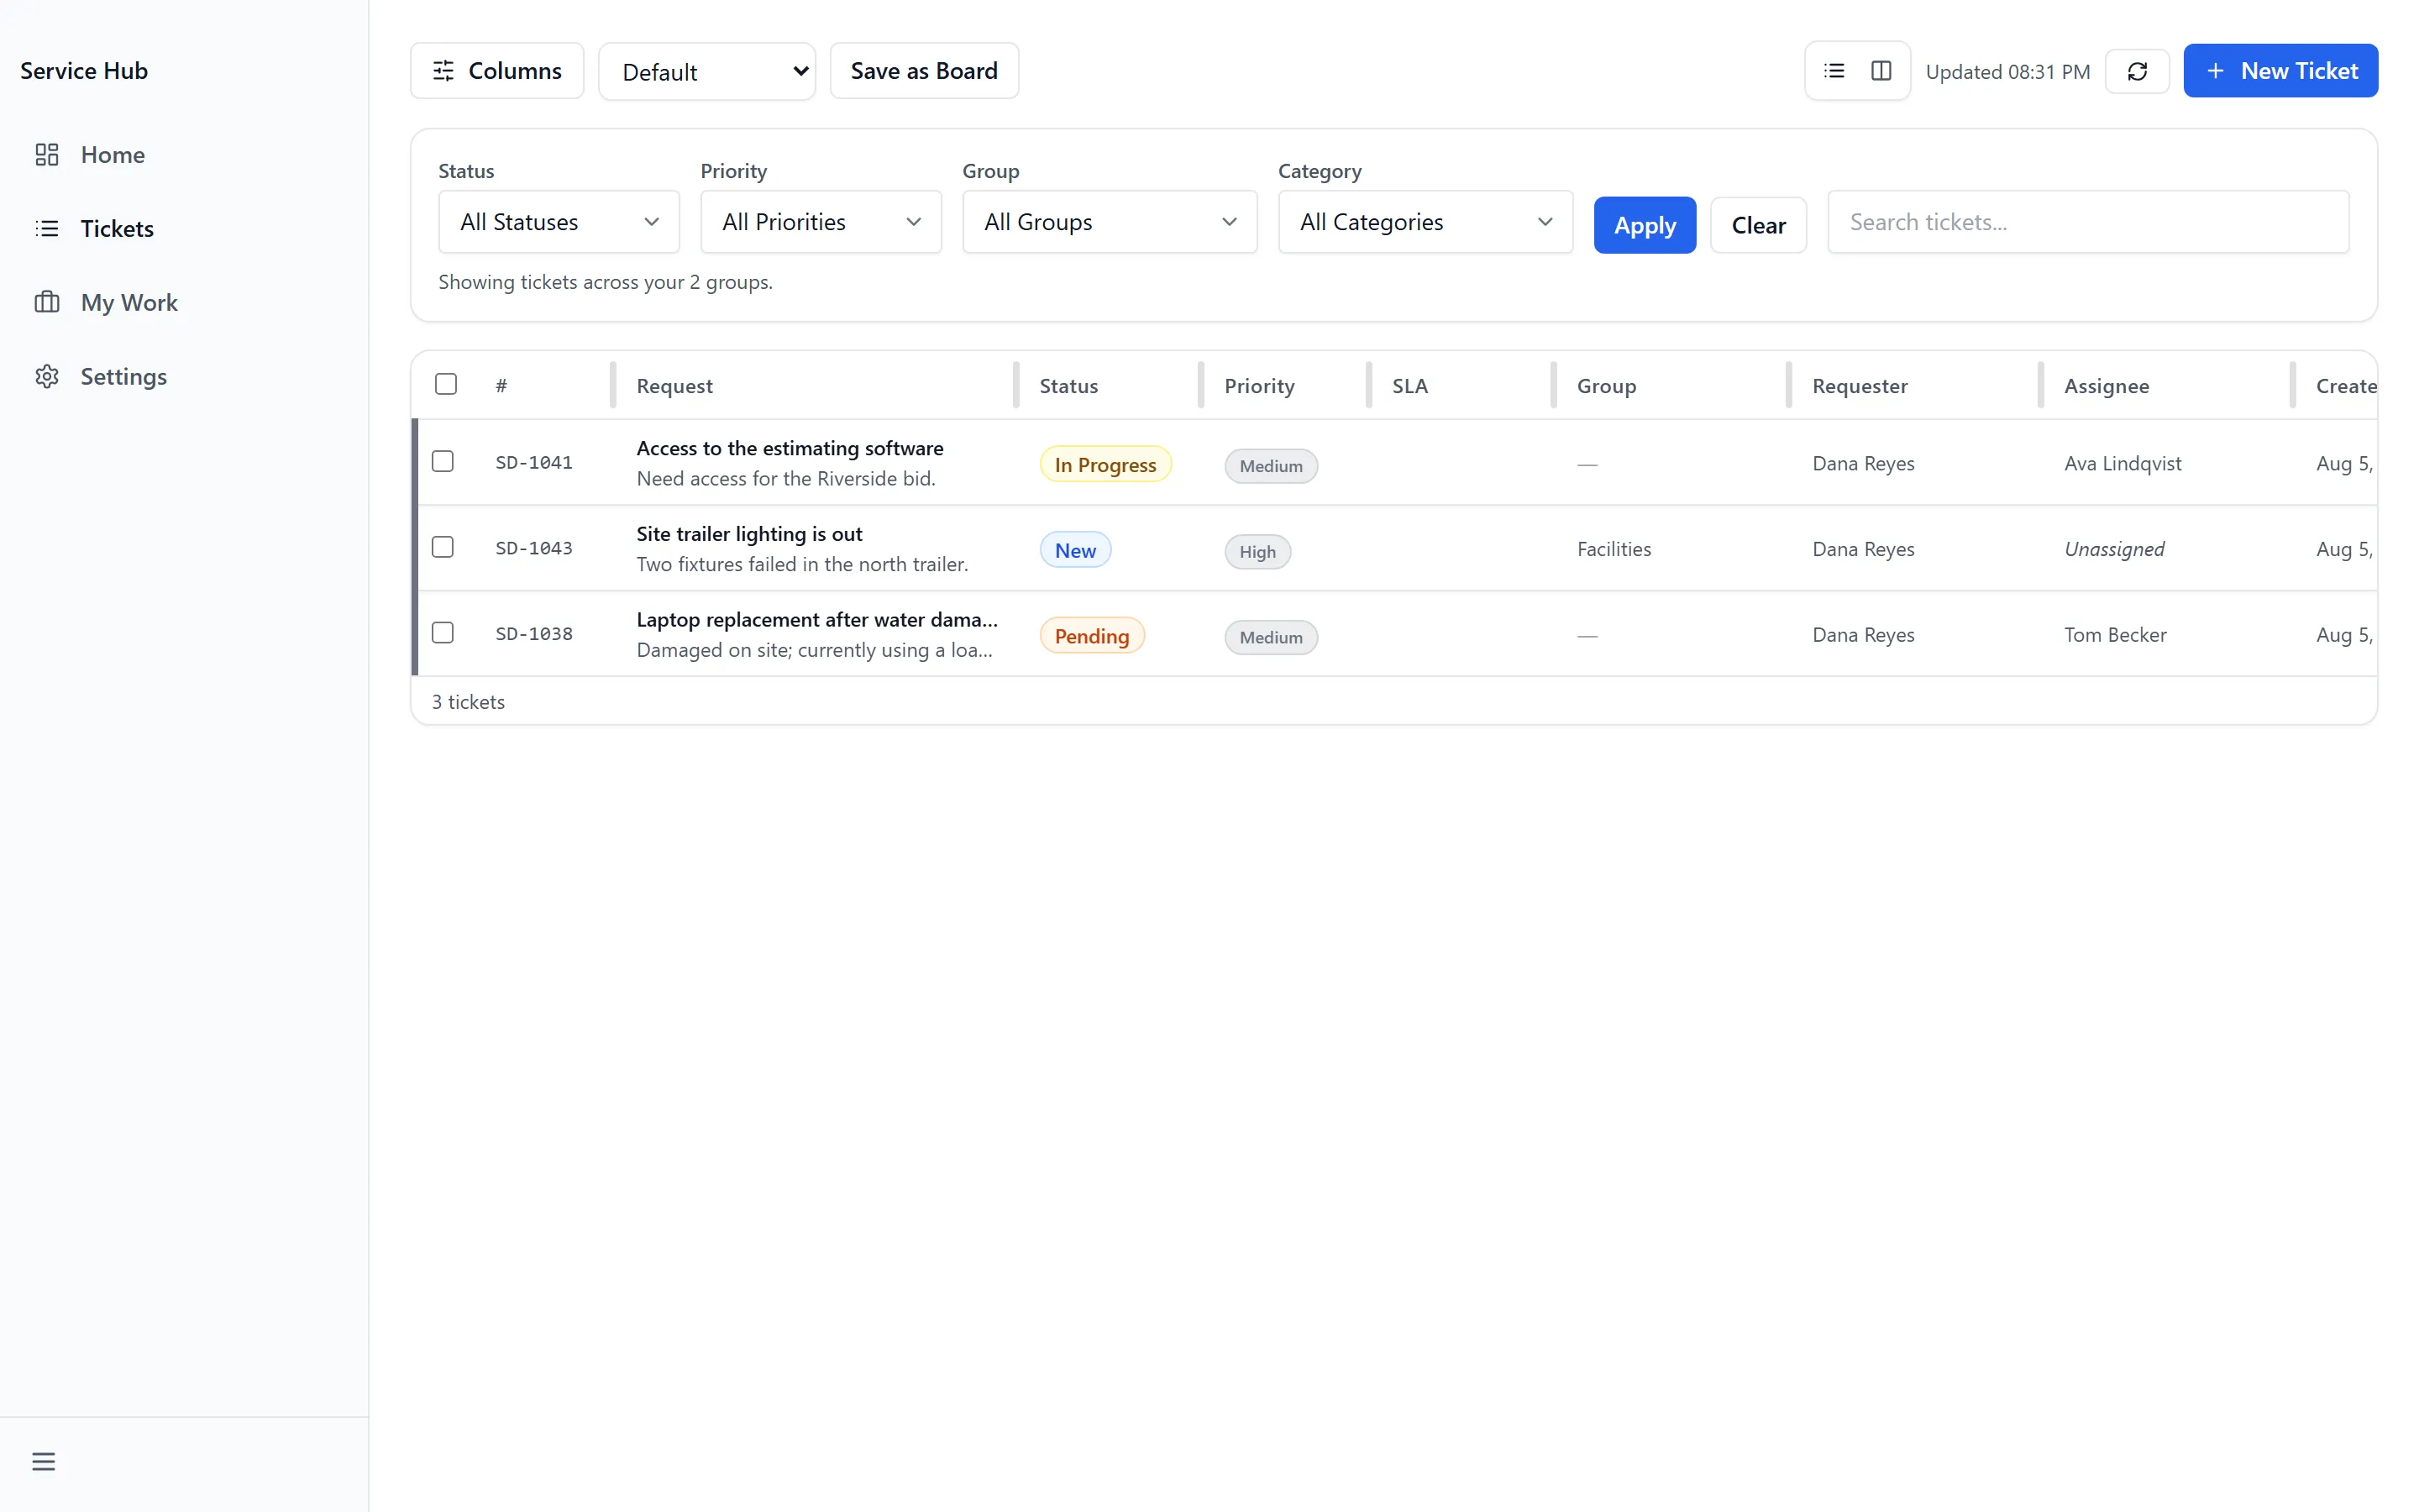
Task: Open ticket ID SD-1043
Action: tap(534, 549)
